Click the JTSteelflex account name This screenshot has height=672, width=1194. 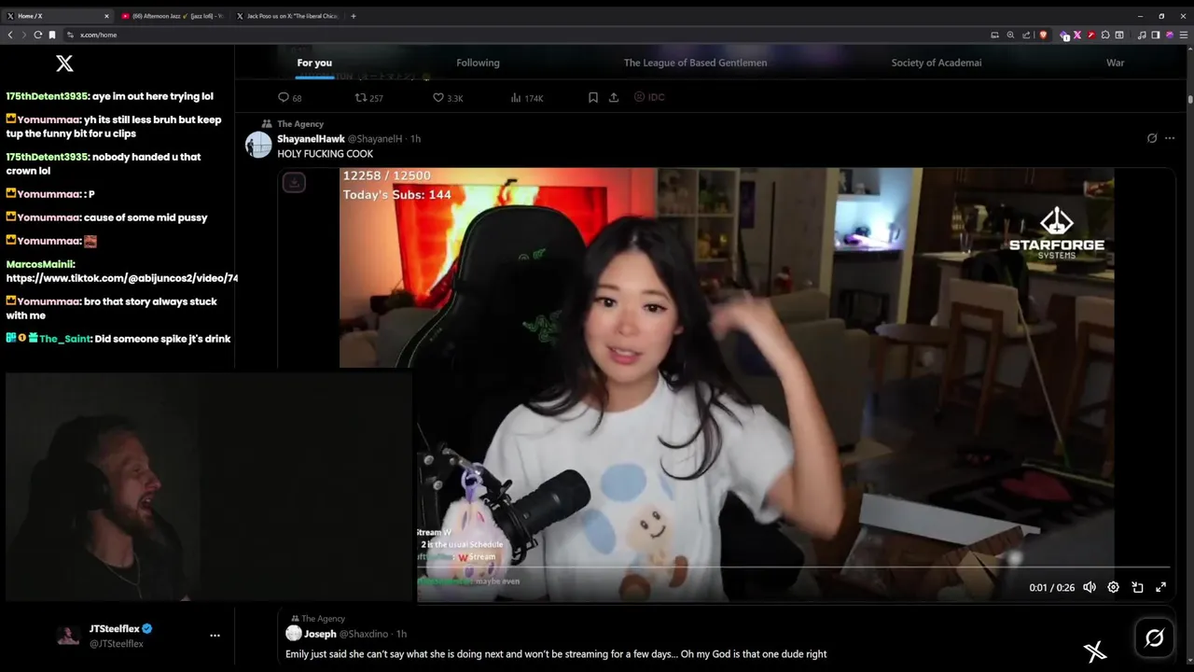115,629
